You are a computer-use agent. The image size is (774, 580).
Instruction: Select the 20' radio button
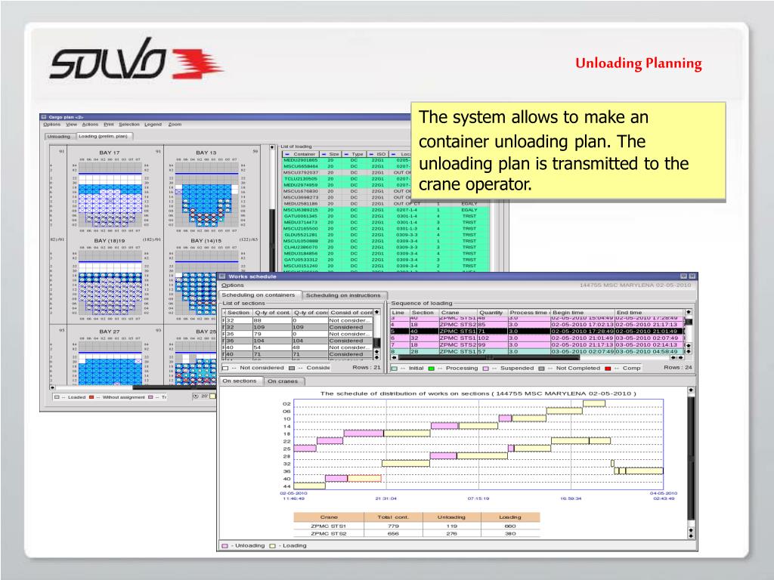[x=196, y=396]
